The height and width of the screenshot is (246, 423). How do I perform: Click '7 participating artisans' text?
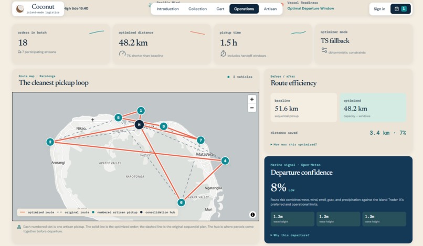(39, 52)
